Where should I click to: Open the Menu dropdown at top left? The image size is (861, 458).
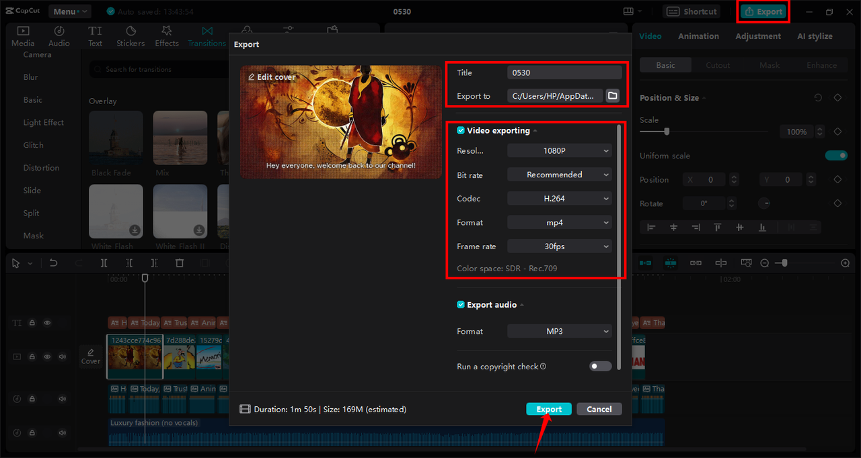point(70,11)
